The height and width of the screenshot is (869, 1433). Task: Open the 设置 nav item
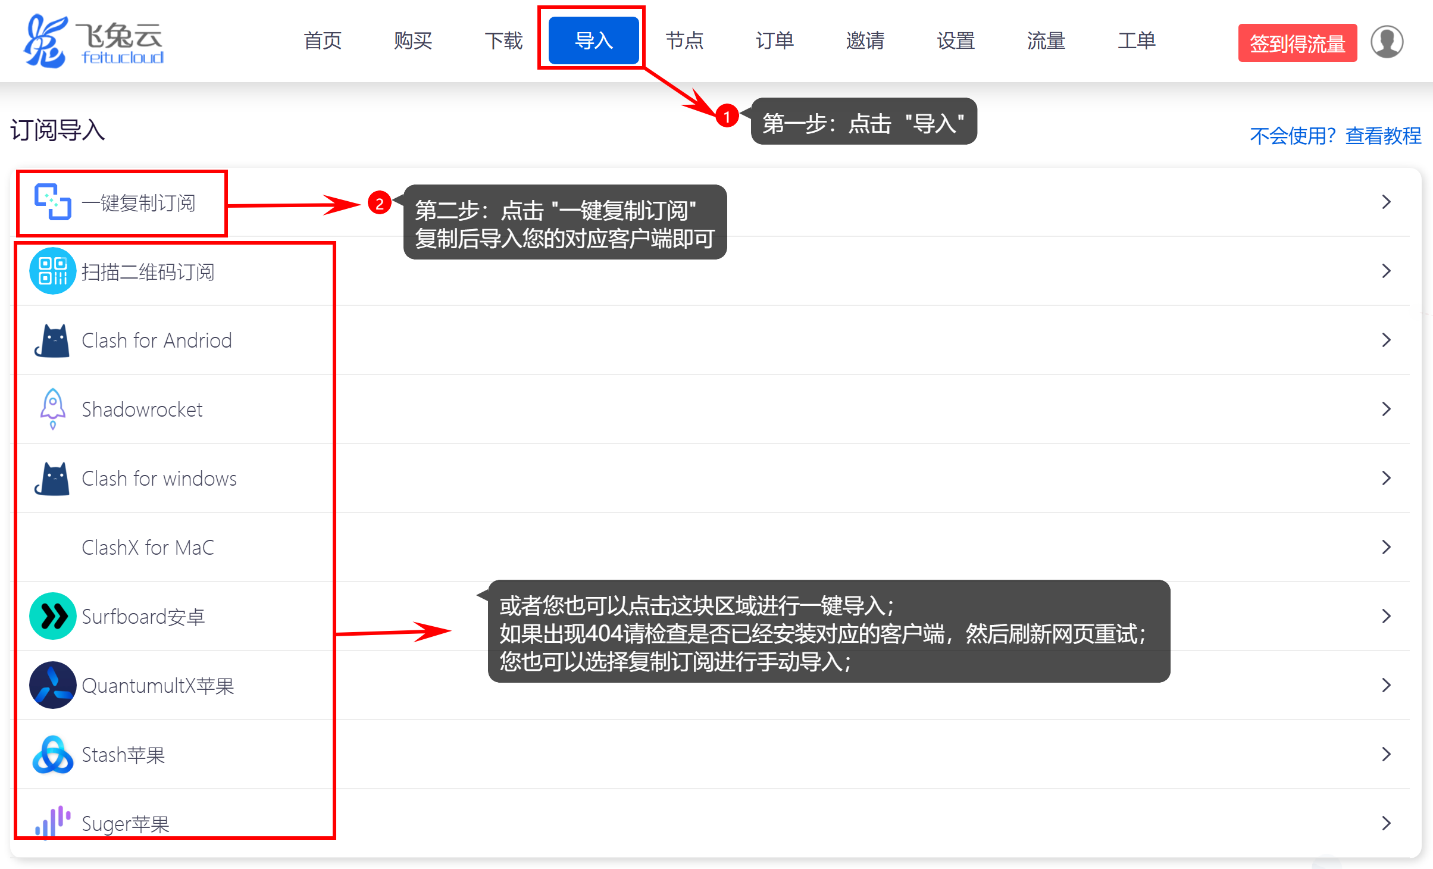coord(956,40)
